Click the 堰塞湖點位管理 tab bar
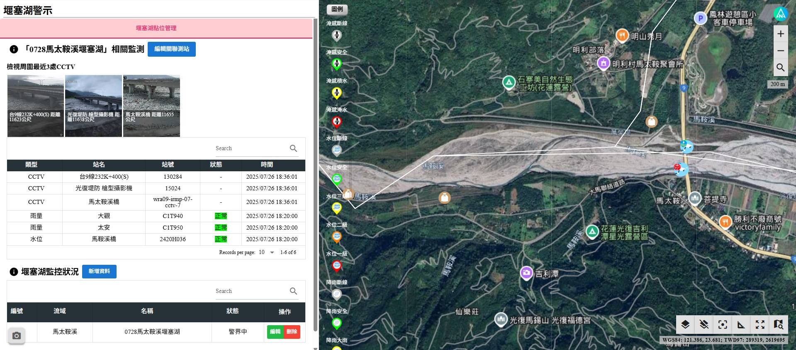The height and width of the screenshot is (350, 796). (x=156, y=28)
